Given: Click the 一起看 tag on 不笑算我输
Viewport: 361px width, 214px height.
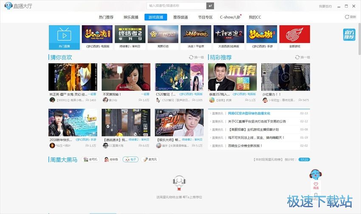Looking at the screenshot, I should pyautogui.click(x=145, y=94).
